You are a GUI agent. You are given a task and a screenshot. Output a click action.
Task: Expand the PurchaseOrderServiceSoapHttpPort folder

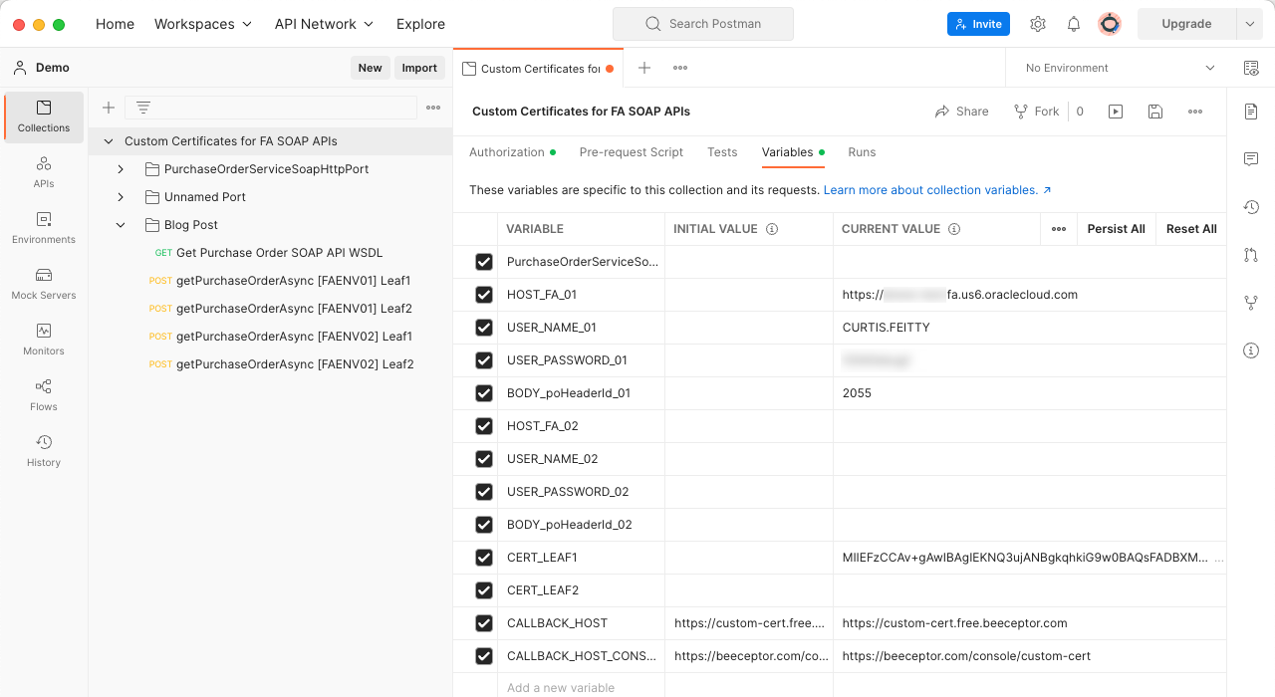click(x=120, y=168)
